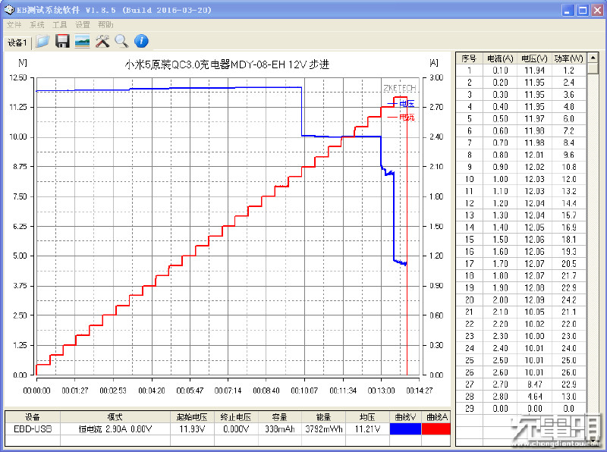Select the 电压(V) column header
The width and height of the screenshot is (607, 452).
534,58
